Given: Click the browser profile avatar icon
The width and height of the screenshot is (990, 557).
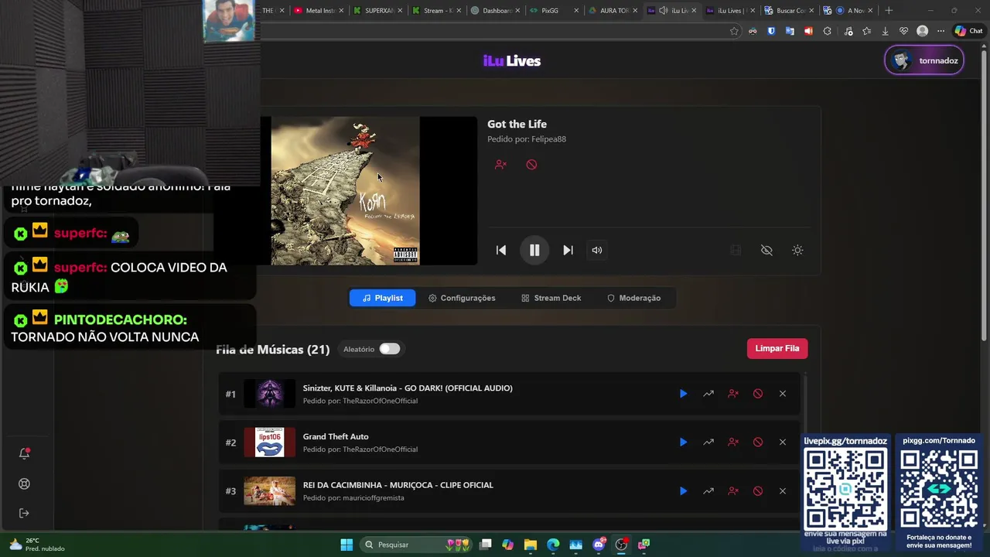Looking at the screenshot, I should point(922,31).
